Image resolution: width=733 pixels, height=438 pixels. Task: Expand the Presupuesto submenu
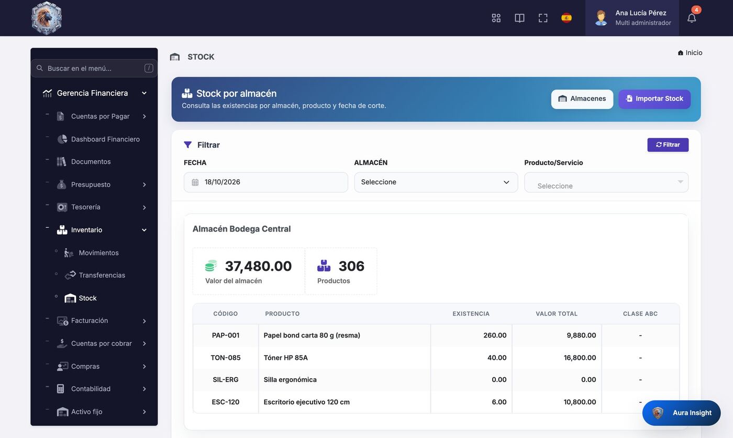point(144,184)
